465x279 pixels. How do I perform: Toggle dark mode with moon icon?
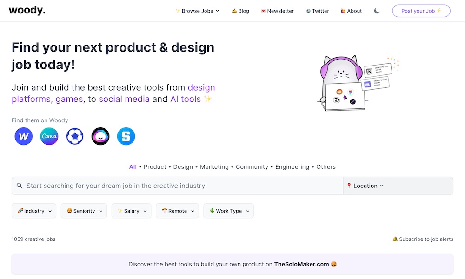coord(377,11)
